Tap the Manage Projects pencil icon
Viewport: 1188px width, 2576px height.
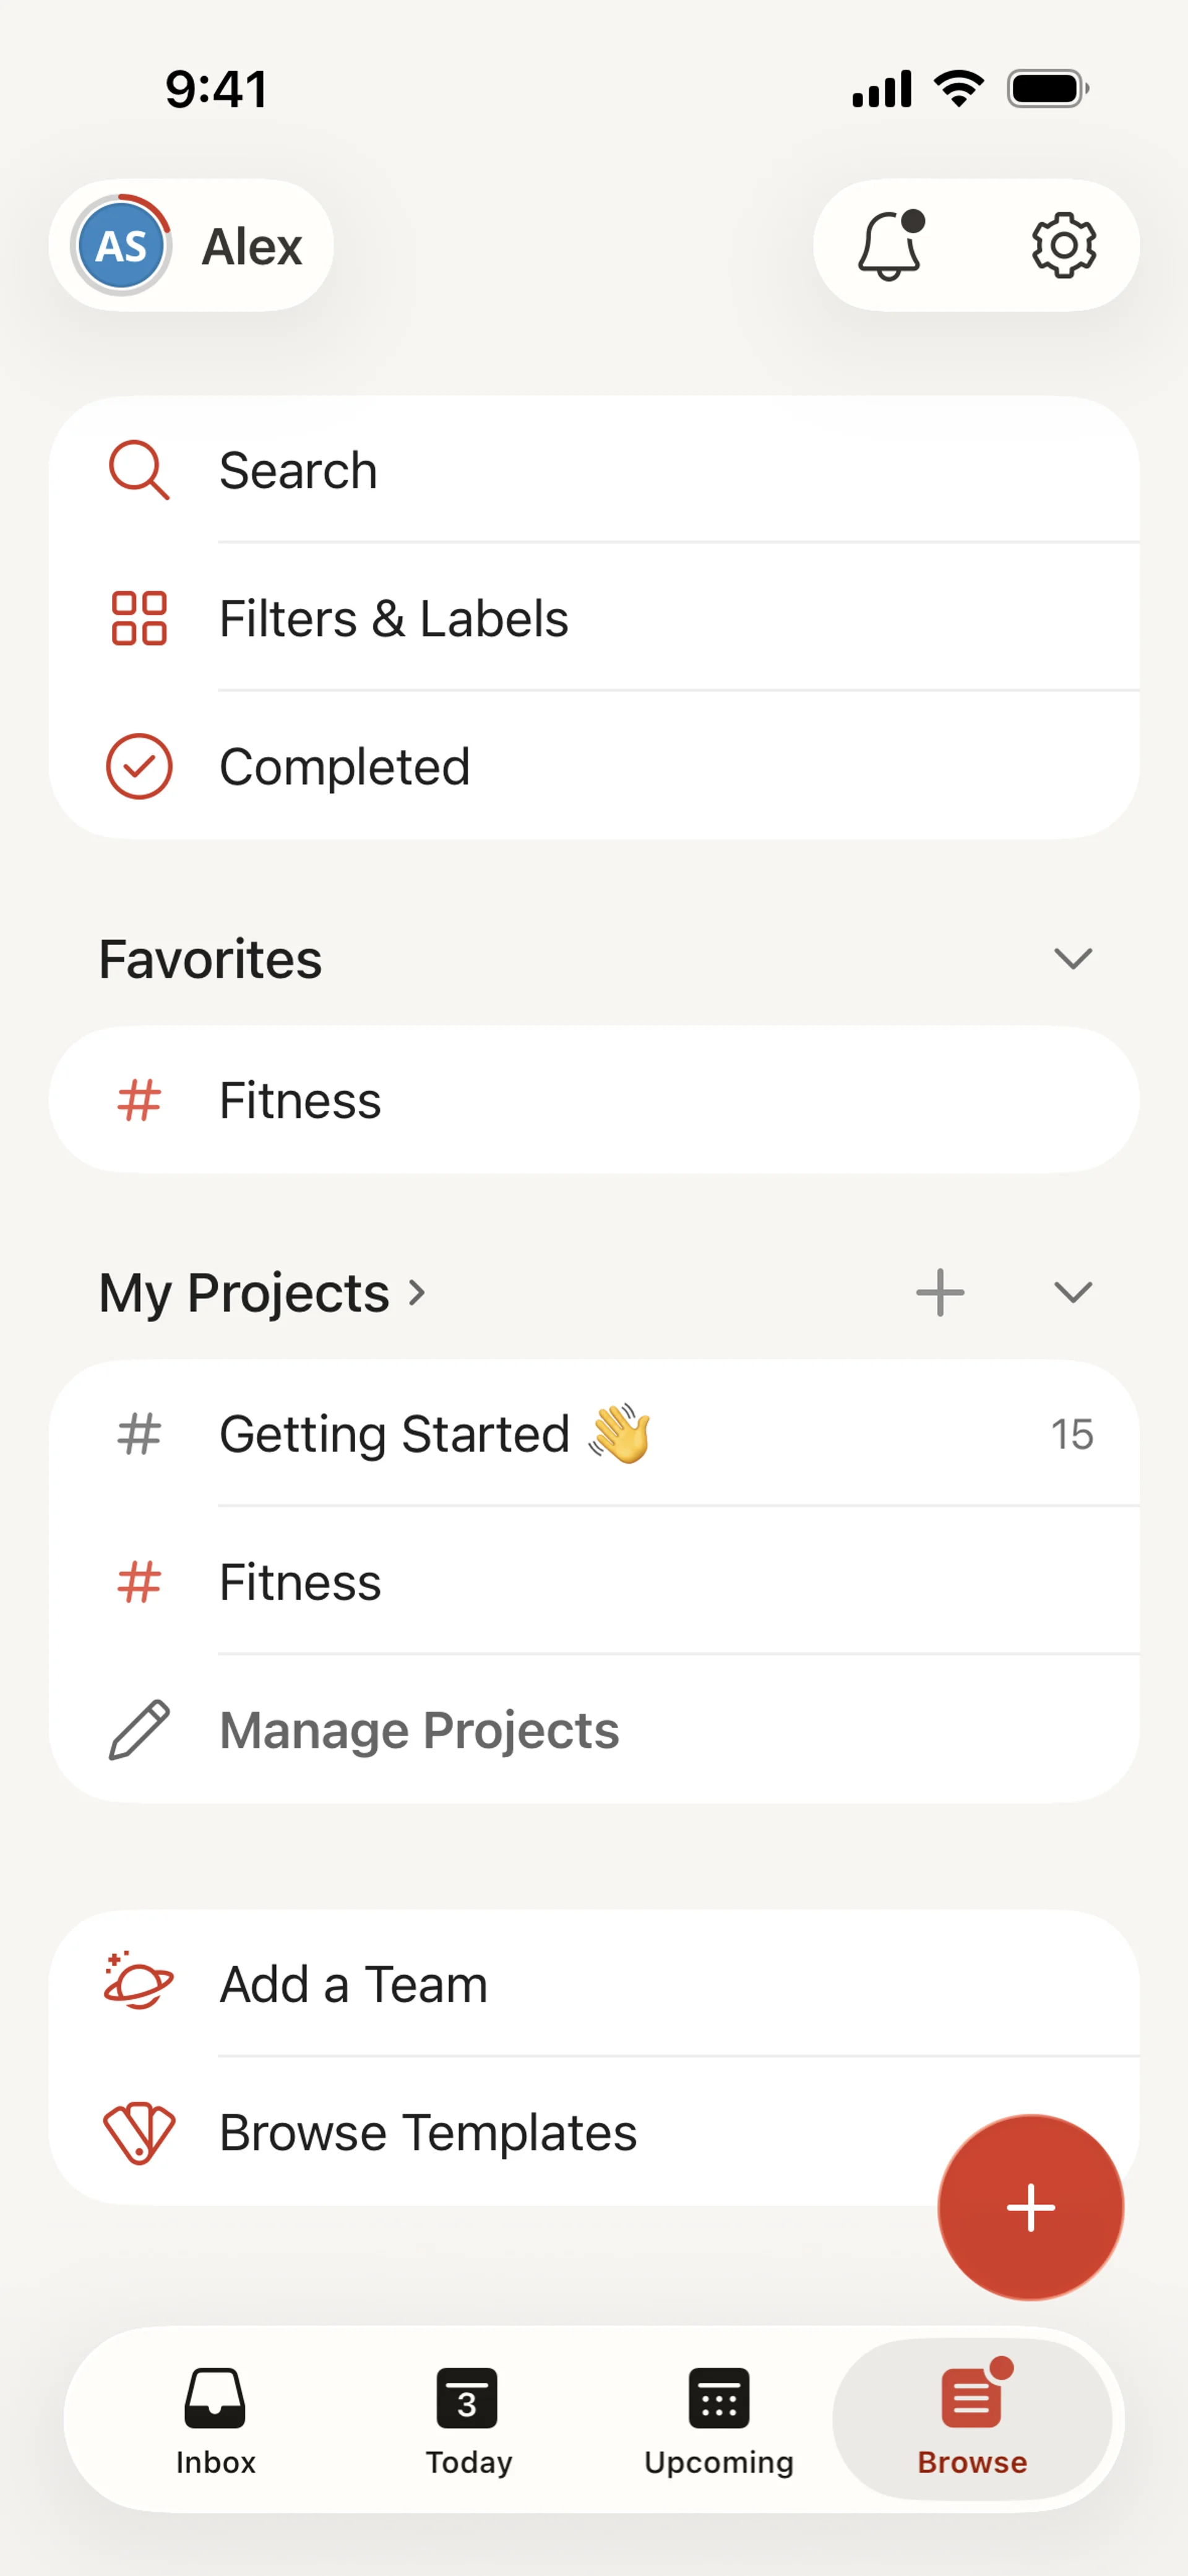coord(139,1730)
